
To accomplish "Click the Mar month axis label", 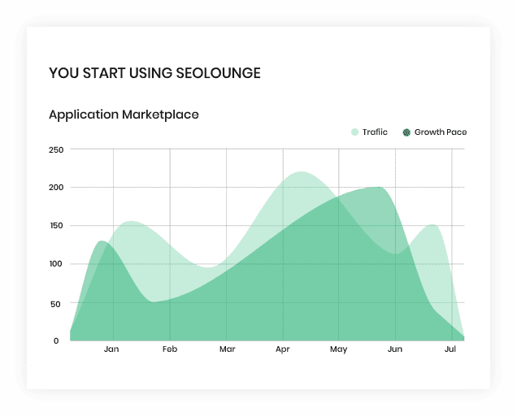I will (x=227, y=349).
